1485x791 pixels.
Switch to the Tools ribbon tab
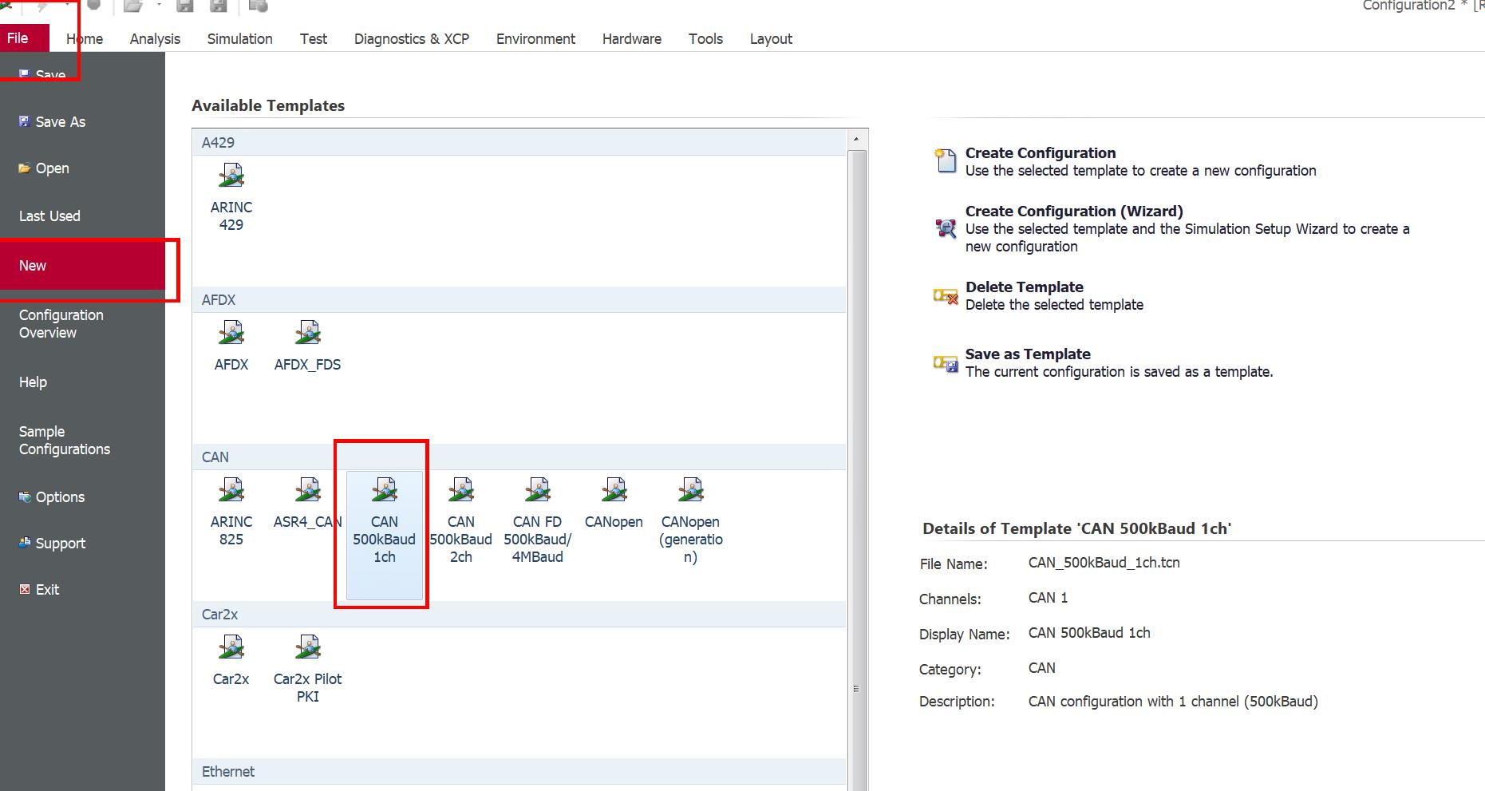pyautogui.click(x=705, y=39)
